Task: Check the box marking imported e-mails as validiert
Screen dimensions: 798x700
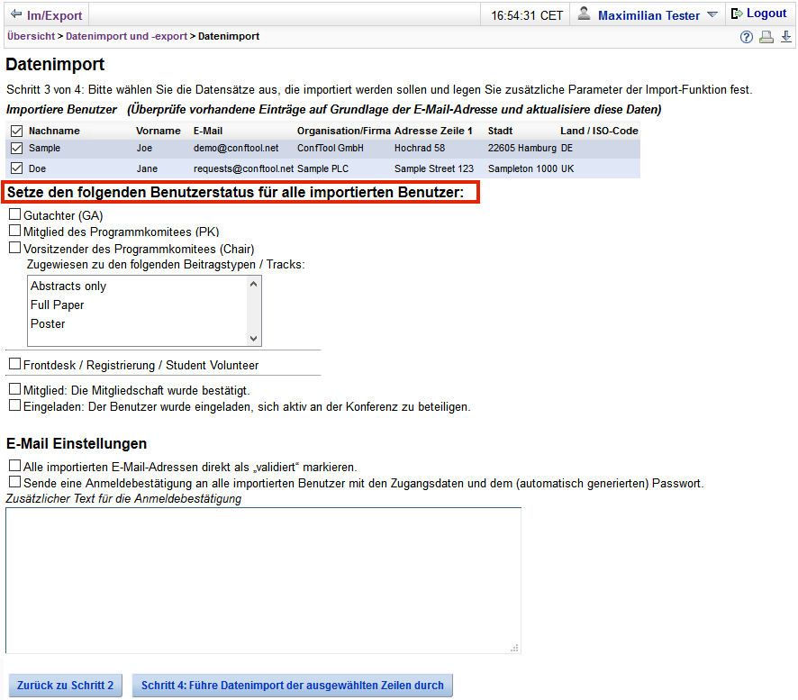Action: pos(15,465)
